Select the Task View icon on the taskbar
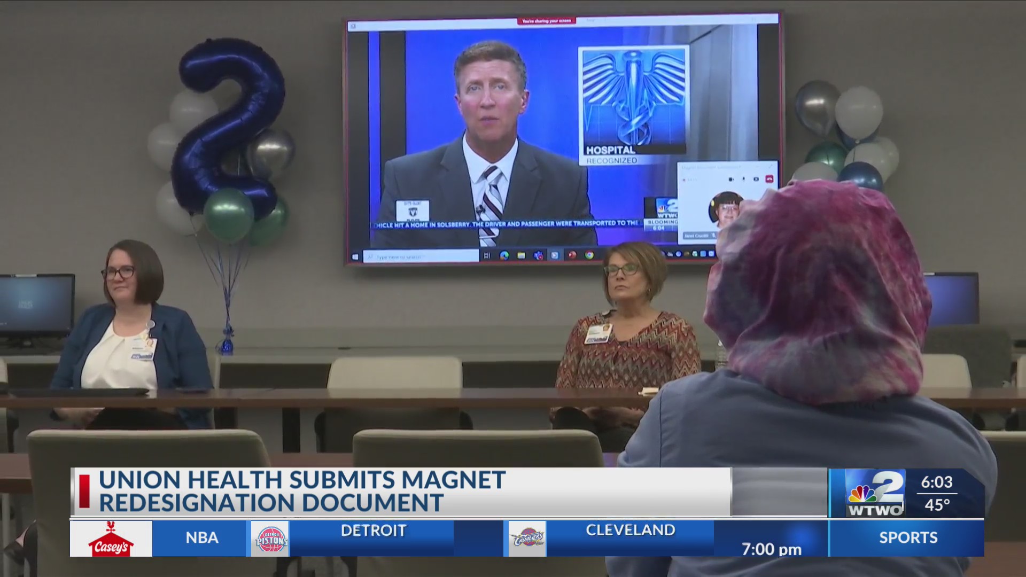 coord(487,255)
